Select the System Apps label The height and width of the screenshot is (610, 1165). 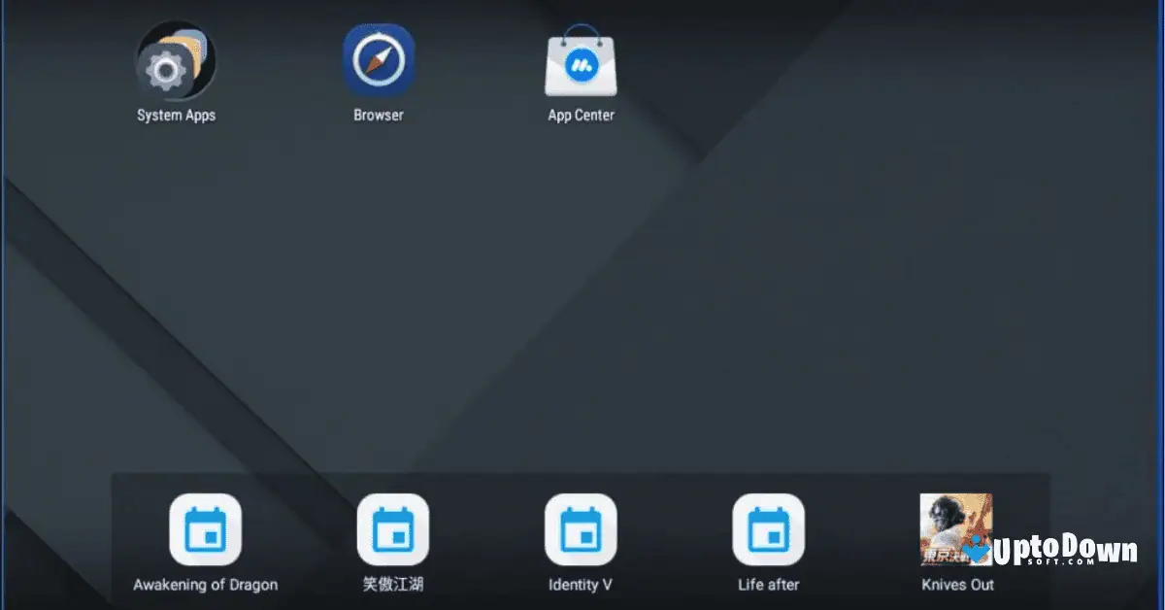coord(175,114)
